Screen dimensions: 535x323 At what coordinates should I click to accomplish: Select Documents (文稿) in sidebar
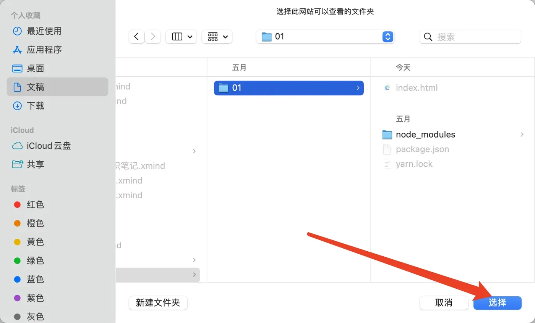(x=57, y=87)
